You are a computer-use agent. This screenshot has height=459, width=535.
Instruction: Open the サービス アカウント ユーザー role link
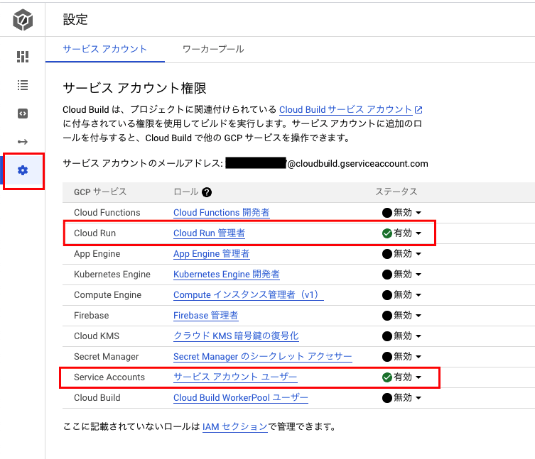pyautogui.click(x=235, y=377)
